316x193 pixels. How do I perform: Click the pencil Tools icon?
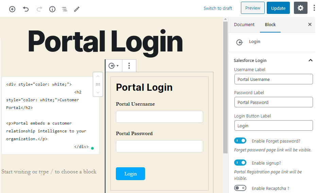tap(77, 9)
